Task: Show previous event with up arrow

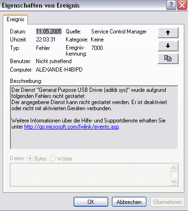Action: pos(168,32)
